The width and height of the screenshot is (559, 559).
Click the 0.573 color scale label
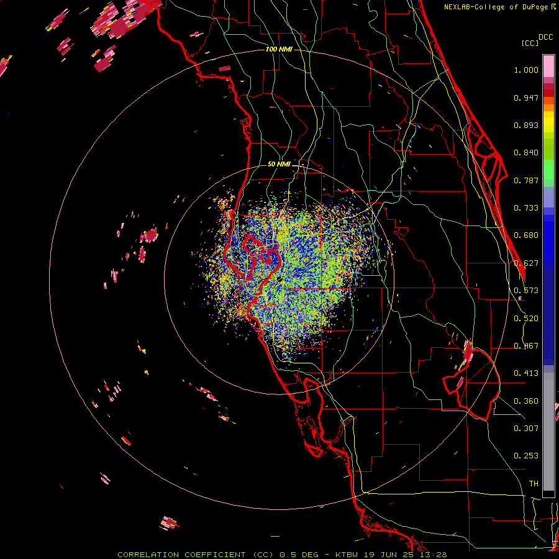click(526, 291)
